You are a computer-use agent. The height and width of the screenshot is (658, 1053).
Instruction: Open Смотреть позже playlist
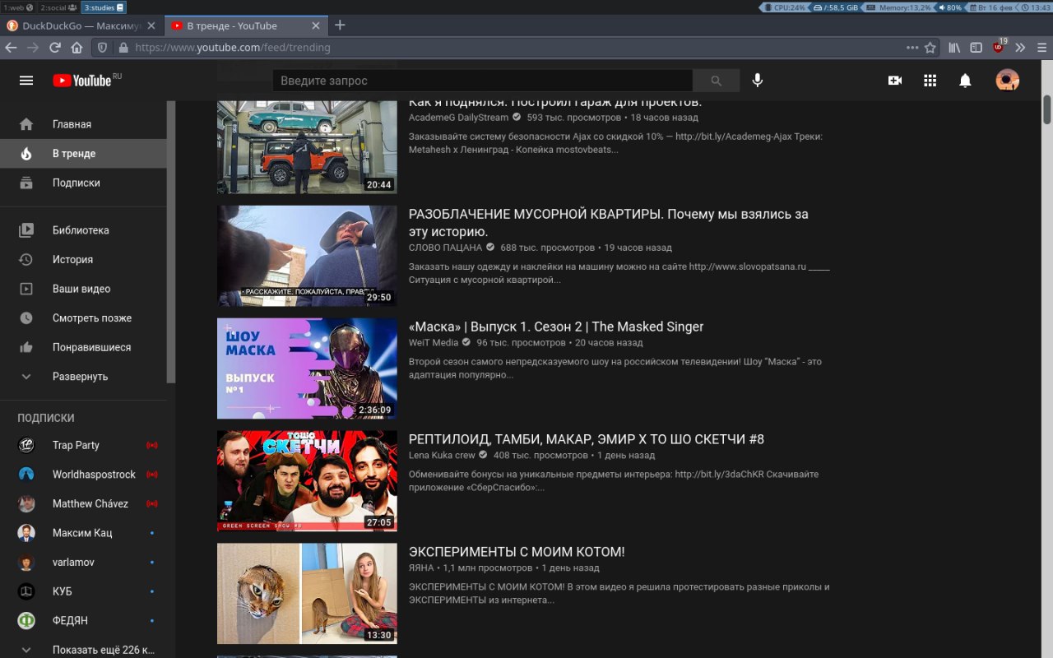(83, 318)
